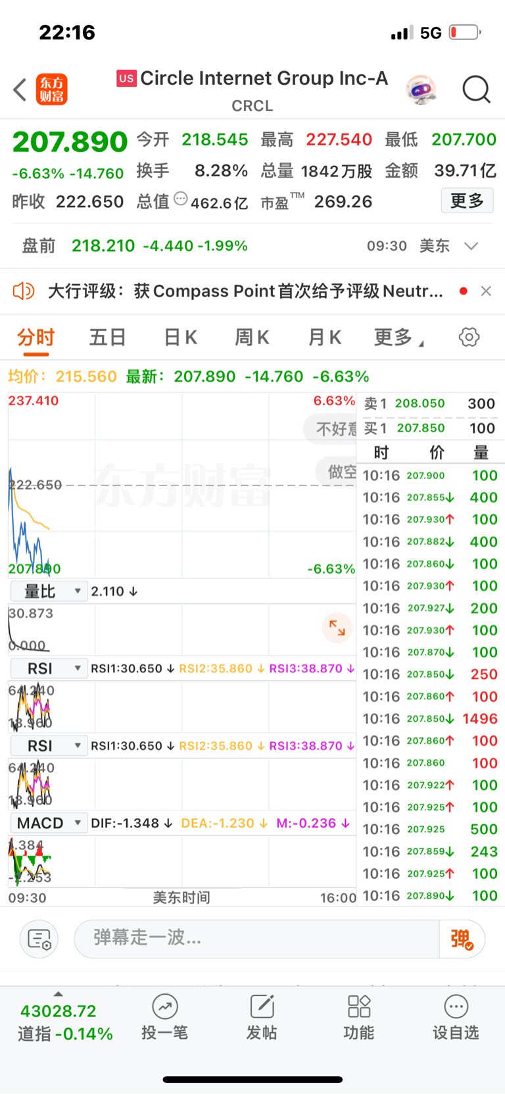
Task: Tap the barrage settings list icon
Action: (x=39, y=939)
